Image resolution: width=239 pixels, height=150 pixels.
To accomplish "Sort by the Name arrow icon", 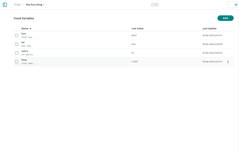I will 30,28.
